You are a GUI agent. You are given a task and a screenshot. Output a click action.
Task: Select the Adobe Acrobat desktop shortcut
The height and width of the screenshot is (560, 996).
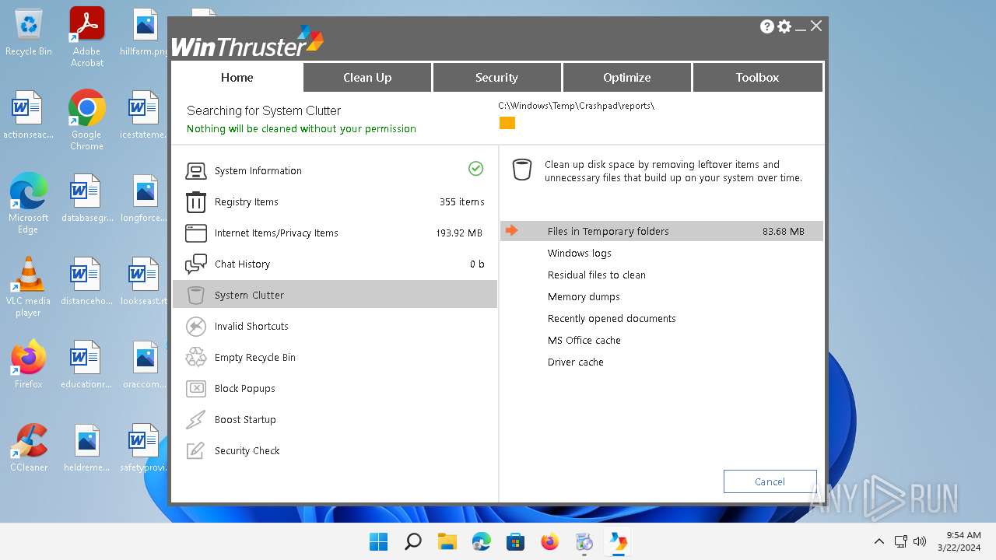pyautogui.click(x=87, y=37)
